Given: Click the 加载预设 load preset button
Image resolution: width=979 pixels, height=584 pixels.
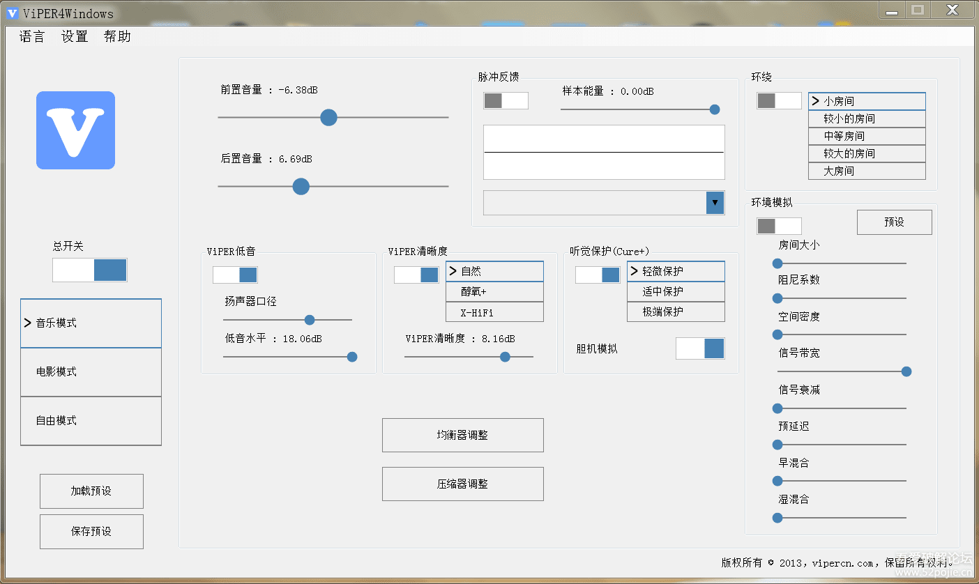Looking at the screenshot, I should (x=91, y=491).
